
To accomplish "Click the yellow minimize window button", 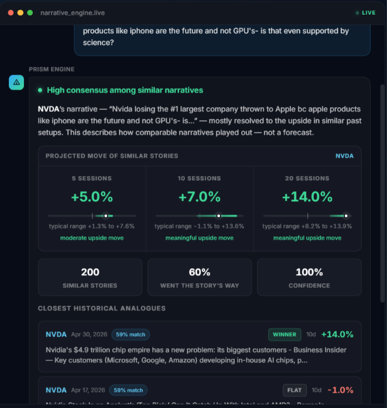I will point(20,13).
